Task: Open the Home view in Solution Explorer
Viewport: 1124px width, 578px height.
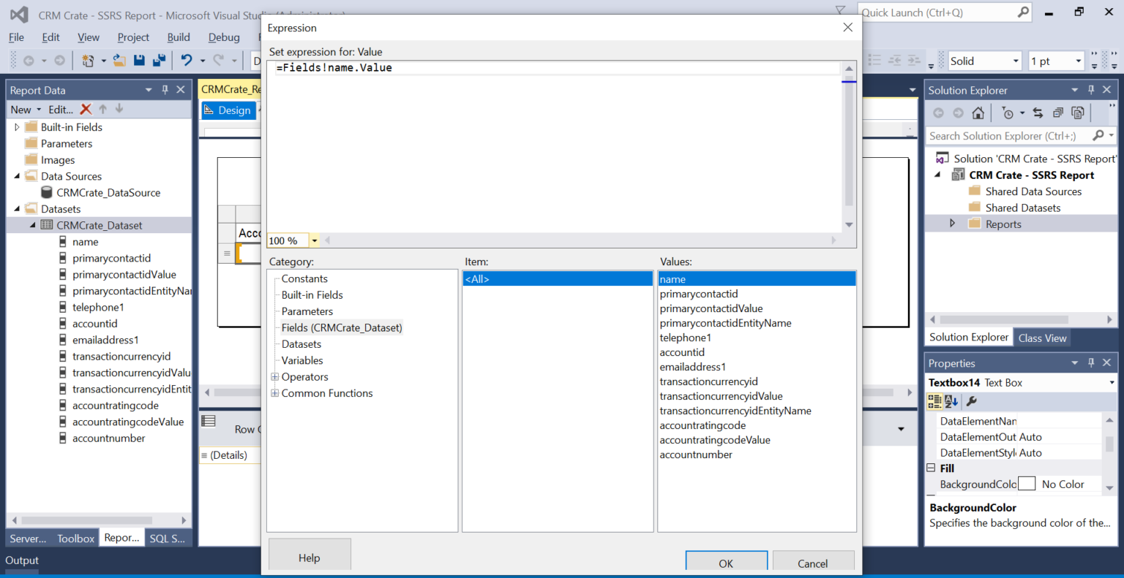Action: tap(978, 113)
